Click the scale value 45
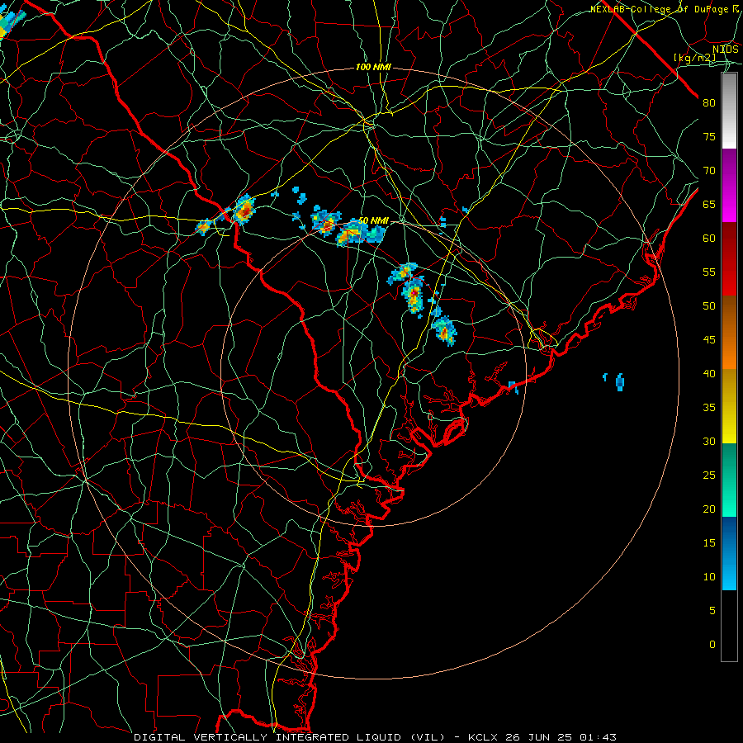Screen dimensions: 743x743 click(709, 340)
